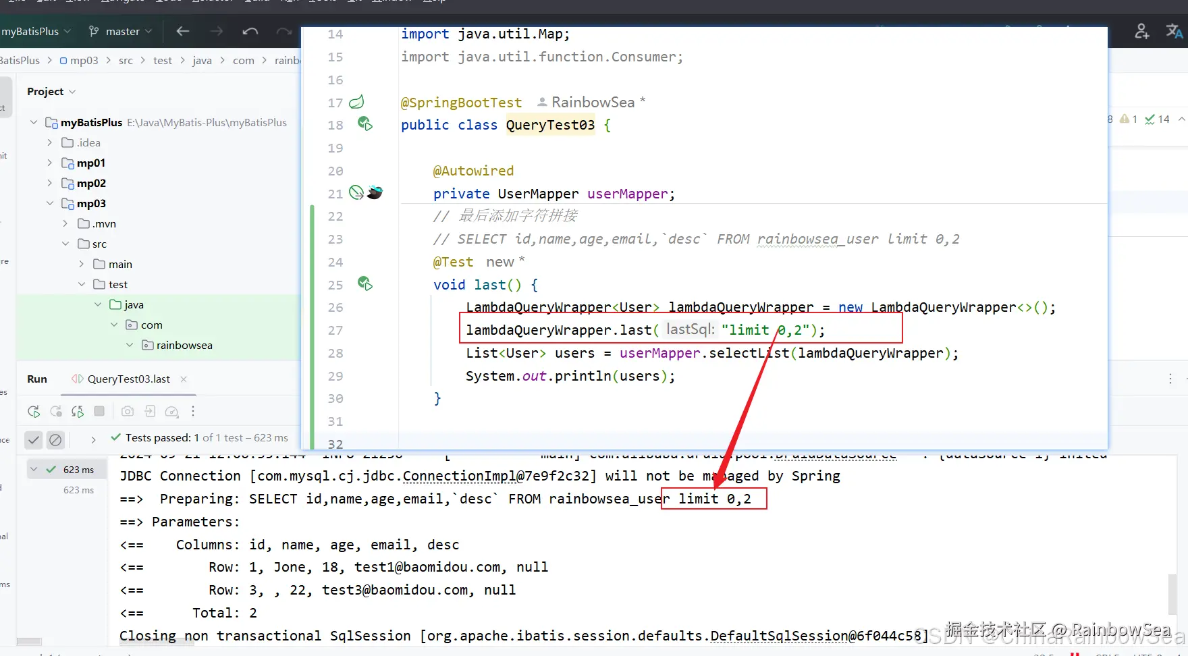Click the lastSql parameter hint on line 27

tap(689, 329)
